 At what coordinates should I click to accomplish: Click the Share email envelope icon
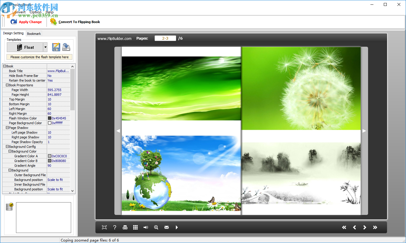pyautogui.click(x=166, y=227)
